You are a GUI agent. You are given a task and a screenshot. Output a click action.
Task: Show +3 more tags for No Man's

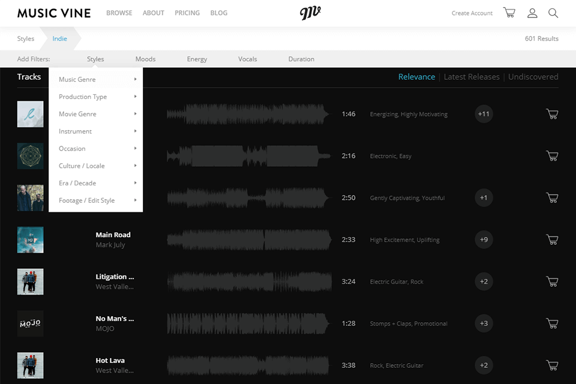(x=484, y=323)
